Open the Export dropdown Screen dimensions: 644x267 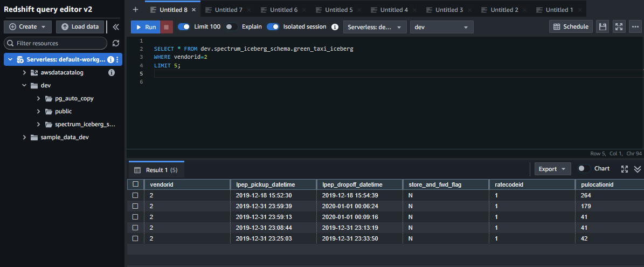553,169
